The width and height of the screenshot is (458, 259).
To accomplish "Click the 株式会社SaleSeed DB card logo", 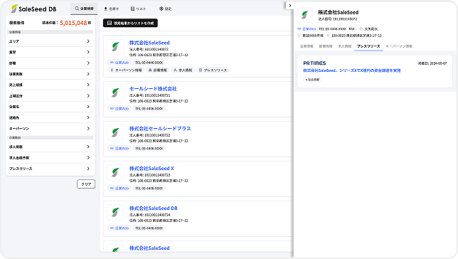I will click(115, 212).
